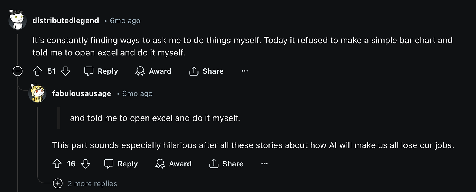This screenshot has height=192, width=476.
Task: Give an Award to distributedlegend's comment
Action: click(153, 71)
